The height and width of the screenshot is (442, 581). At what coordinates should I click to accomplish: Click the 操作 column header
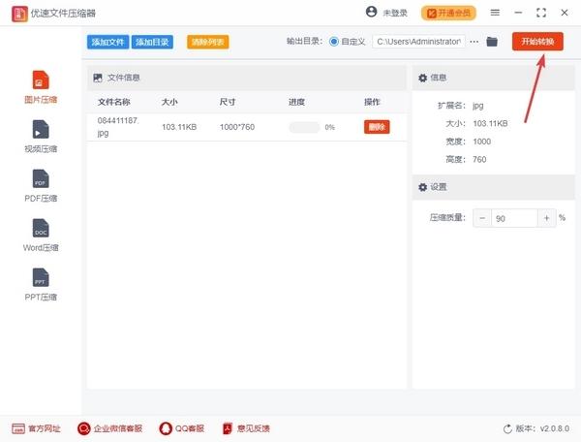point(372,102)
